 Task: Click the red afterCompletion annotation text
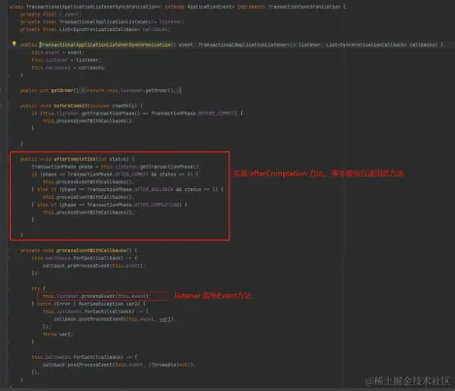click(x=318, y=174)
